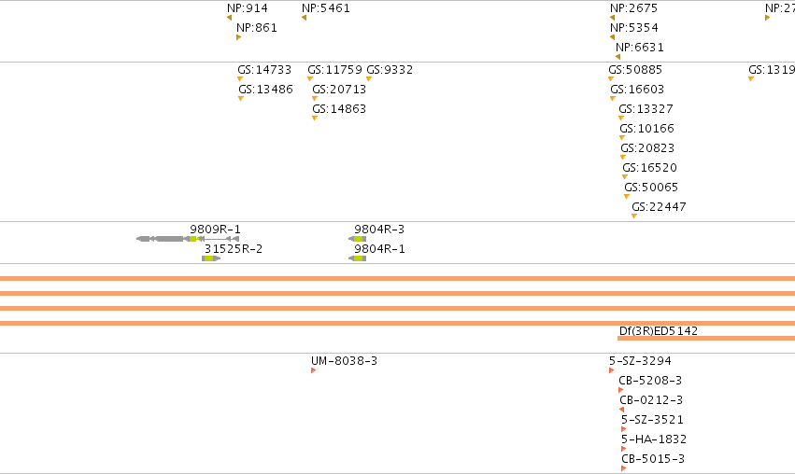Select the CB-5208-3 insertion label

pos(650,381)
